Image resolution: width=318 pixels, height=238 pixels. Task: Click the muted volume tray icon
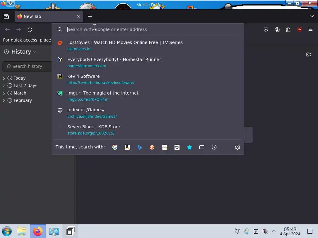coord(265,231)
